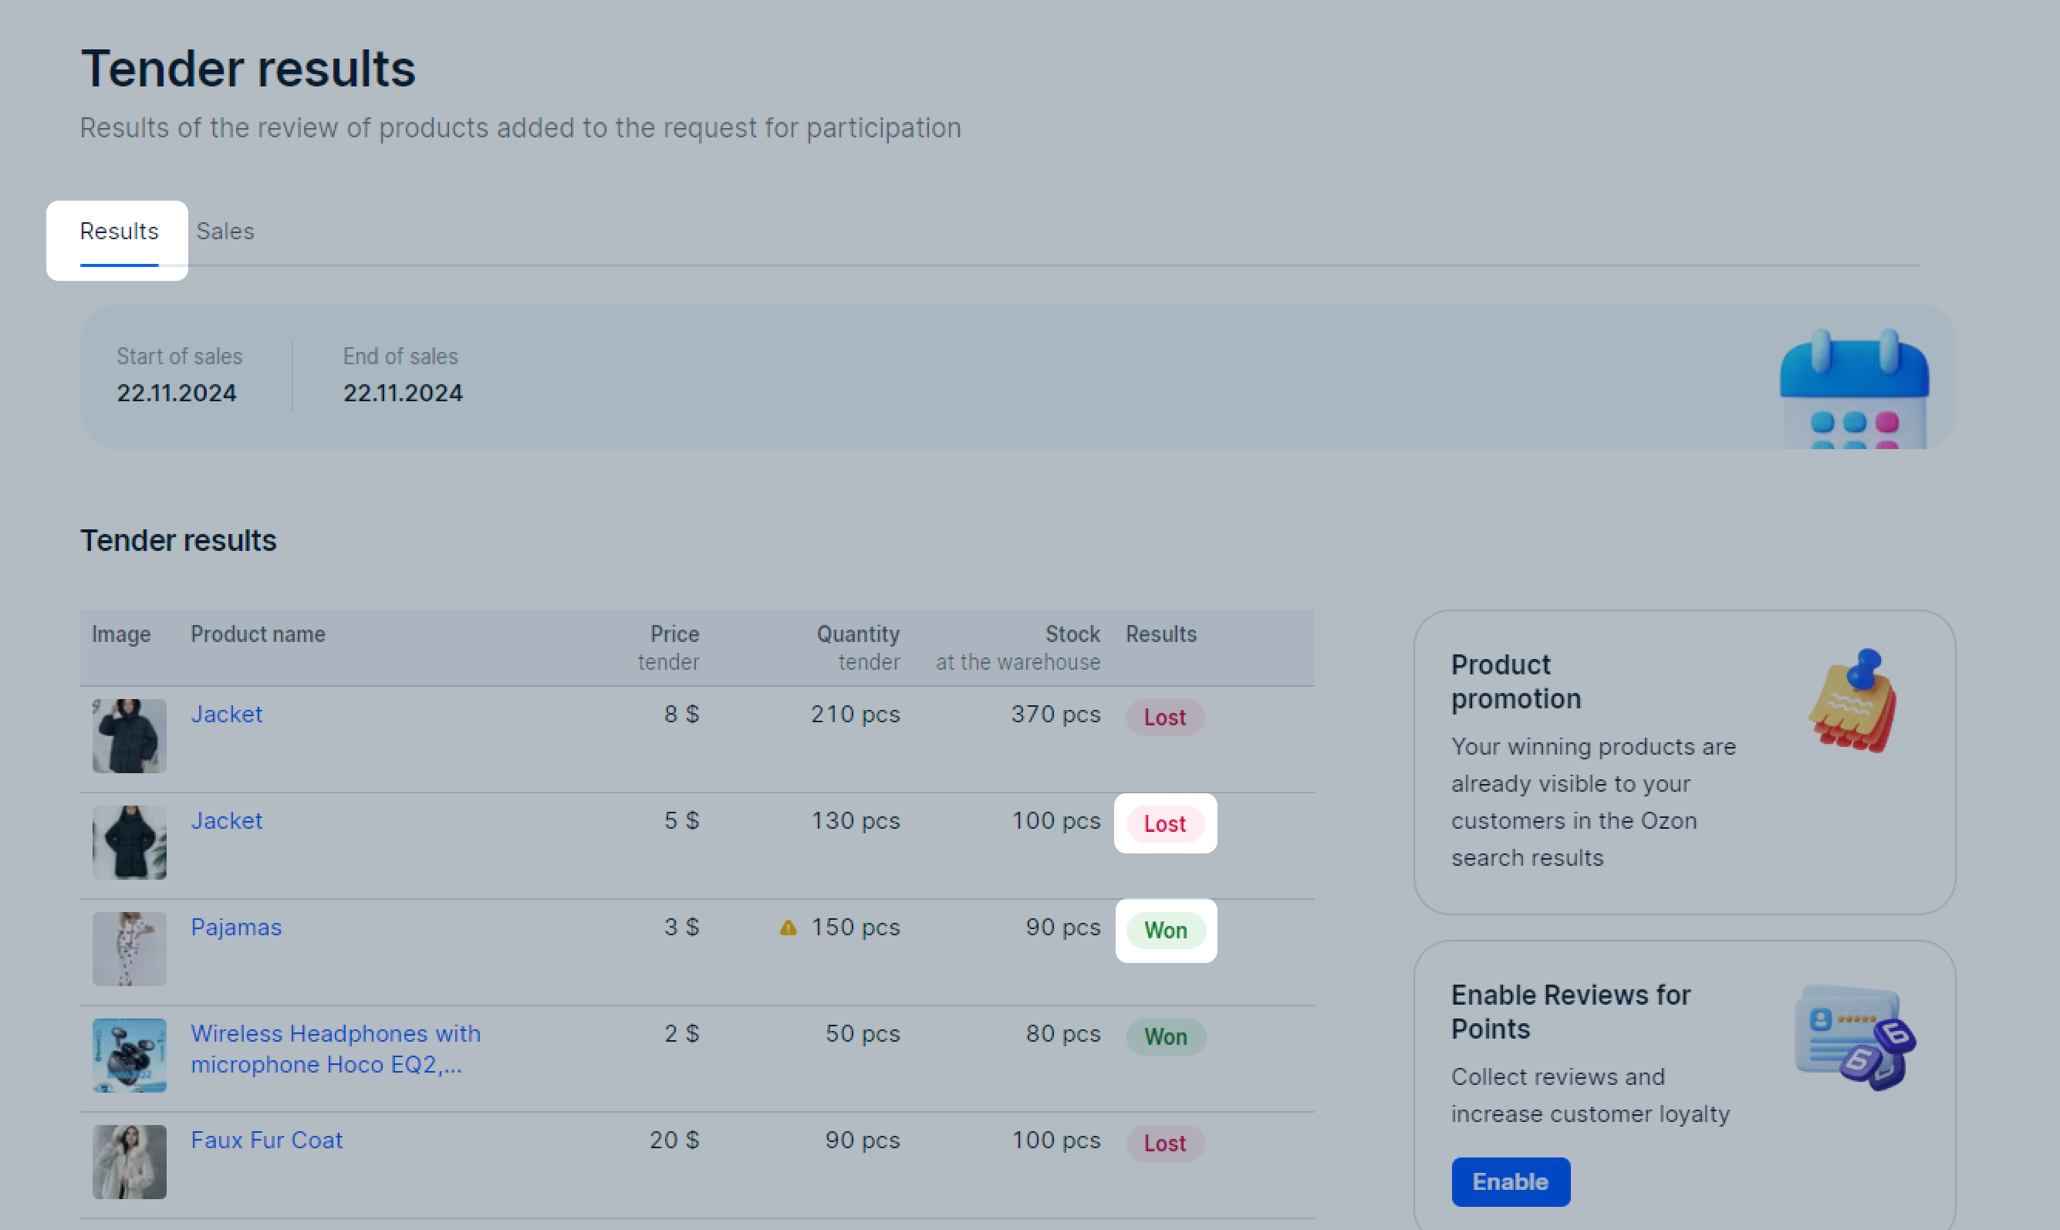Click the Quantity tender column header

tap(859, 647)
